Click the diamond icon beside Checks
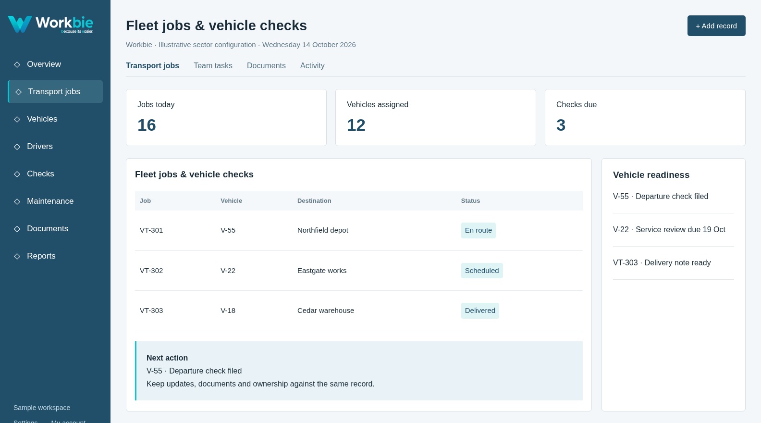Viewport: 761px width, 423px height. (17, 174)
